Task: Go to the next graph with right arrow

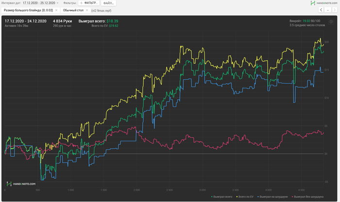Action: click(x=335, y=10)
